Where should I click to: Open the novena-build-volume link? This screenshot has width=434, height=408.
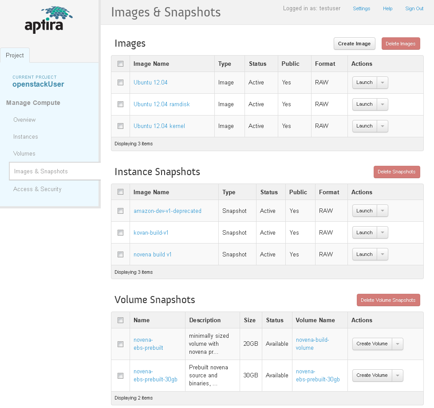312,344
